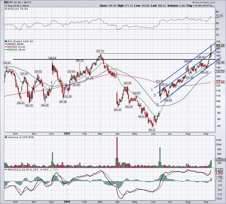226x204 pixels.
Task: Click the 146.49 EMA tag on right axis
Action: coord(220,63)
